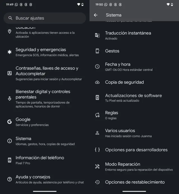The height and width of the screenshot is (194, 179).
Task: Open Sistema settings
Action: click(45, 141)
